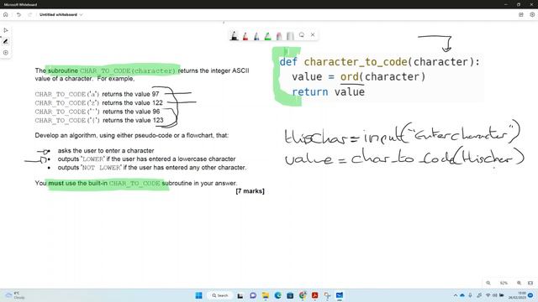Image resolution: width=538 pixels, height=302 pixels.
Task: Undo the last whiteboard action
Action: (x=18, y=15)
